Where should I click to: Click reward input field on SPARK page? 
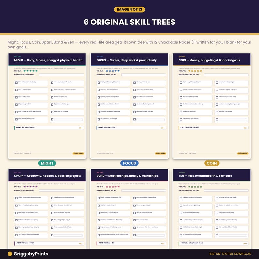(61, 190)
